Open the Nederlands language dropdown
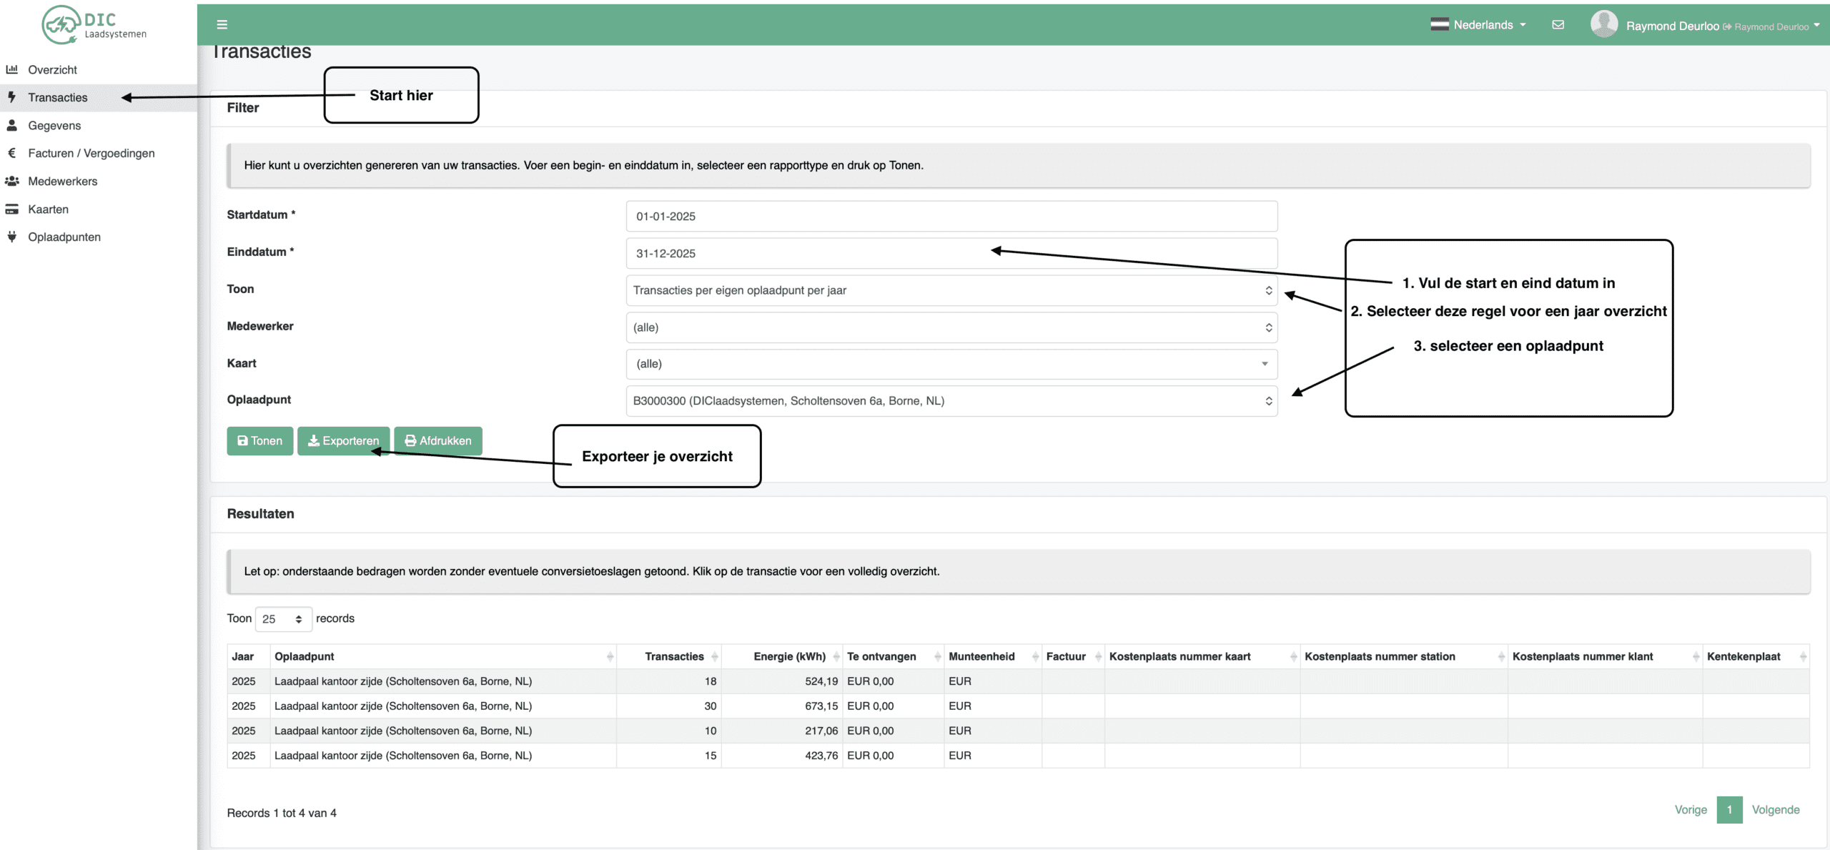This screenshot has height=850, width=1830. tap(1478, 25)
